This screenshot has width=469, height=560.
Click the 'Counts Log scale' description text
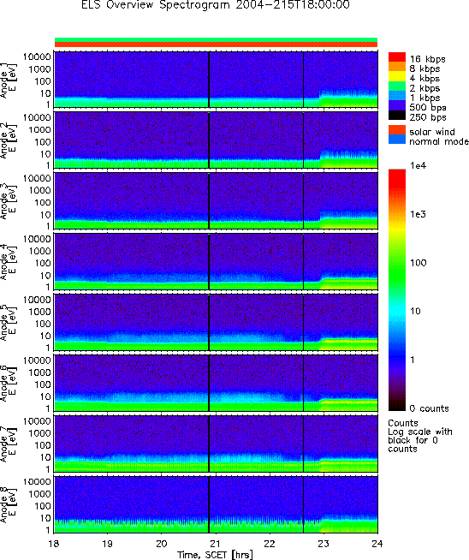pos(419,436)
